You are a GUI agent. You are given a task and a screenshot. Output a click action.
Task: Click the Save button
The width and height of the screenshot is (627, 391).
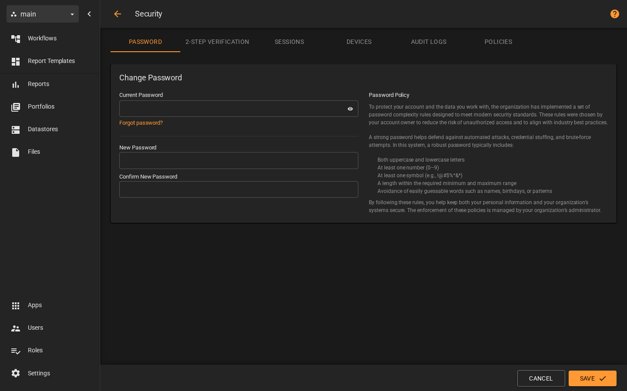[592, 378]
